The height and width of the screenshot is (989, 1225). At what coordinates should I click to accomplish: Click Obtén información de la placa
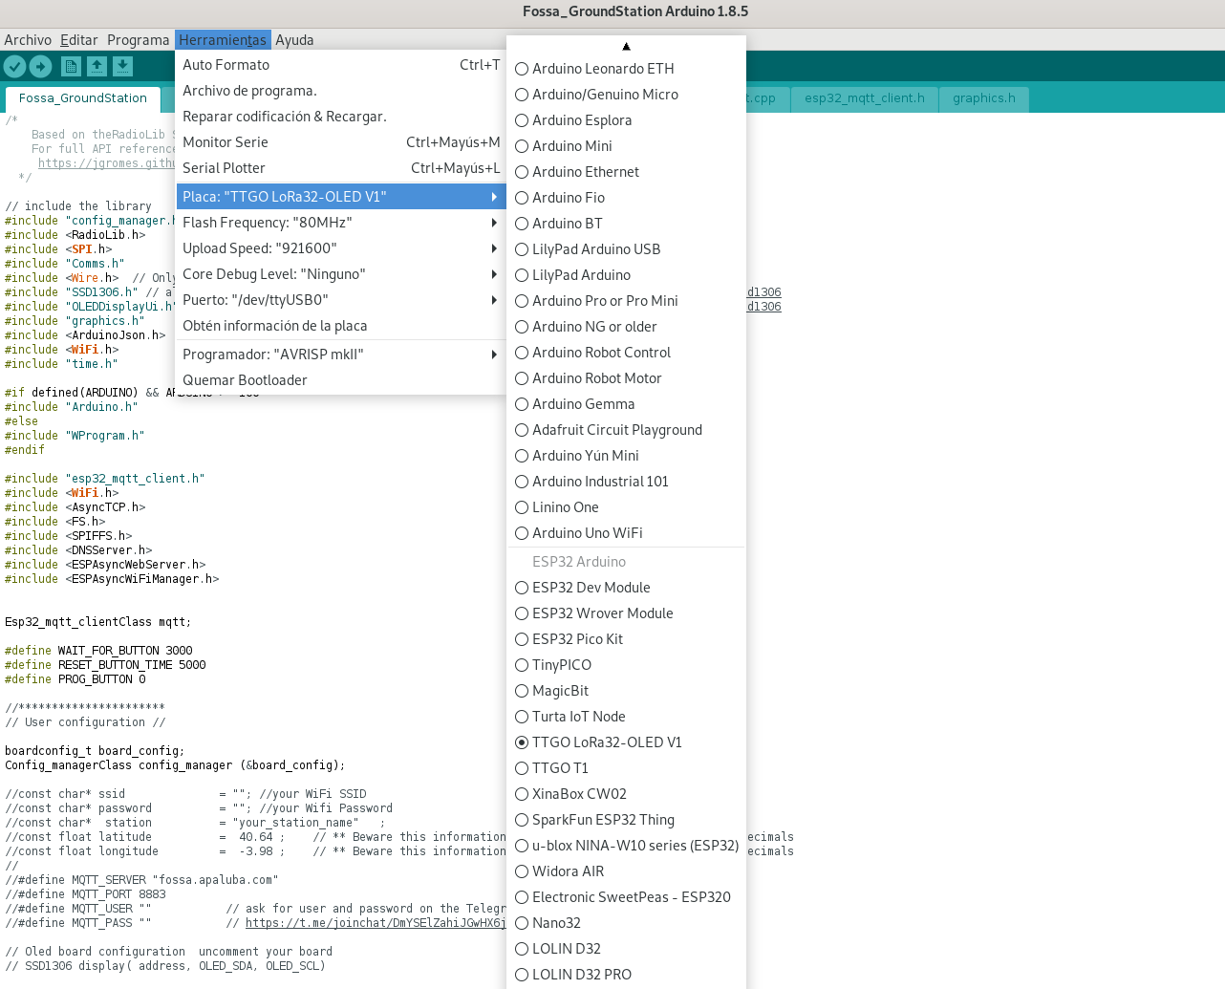click(x=340, y=326)
